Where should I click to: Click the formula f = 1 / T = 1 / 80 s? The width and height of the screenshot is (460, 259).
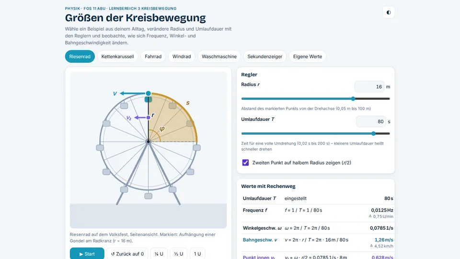click(x=303, y=210)
